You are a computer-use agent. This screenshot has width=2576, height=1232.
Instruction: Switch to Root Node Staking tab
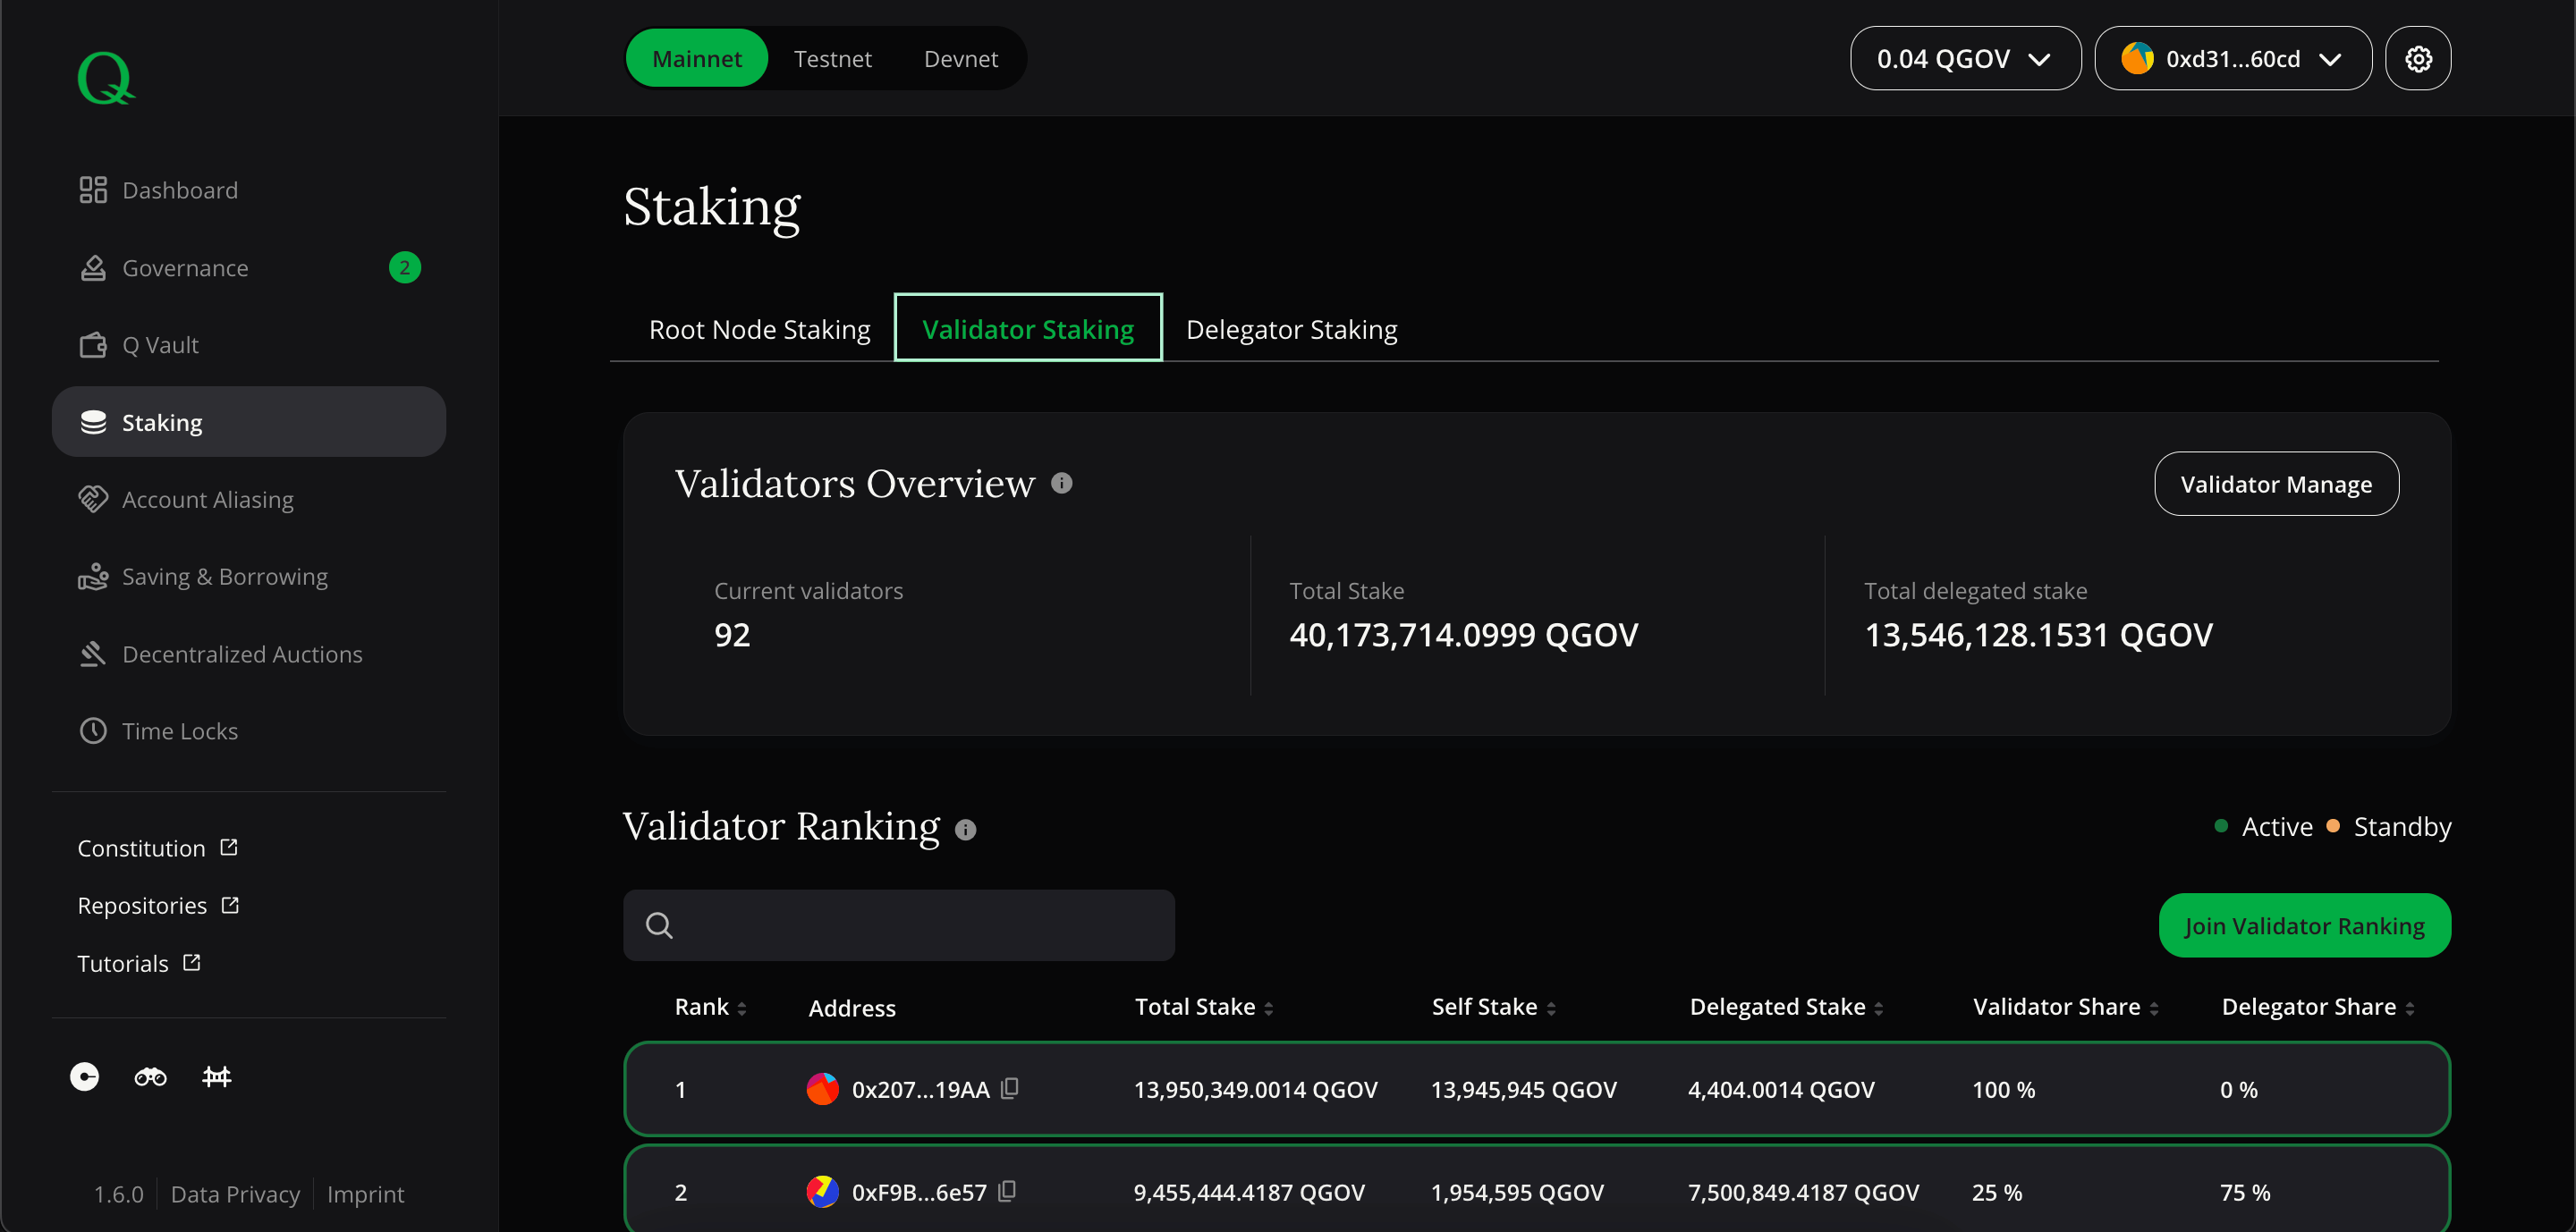coord(759,330)
